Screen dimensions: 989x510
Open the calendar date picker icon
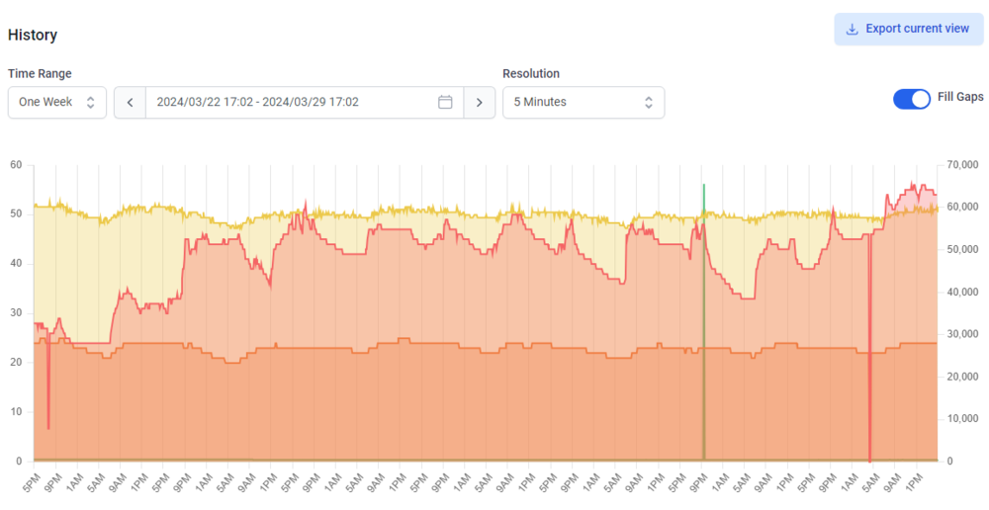click(445, 102)
